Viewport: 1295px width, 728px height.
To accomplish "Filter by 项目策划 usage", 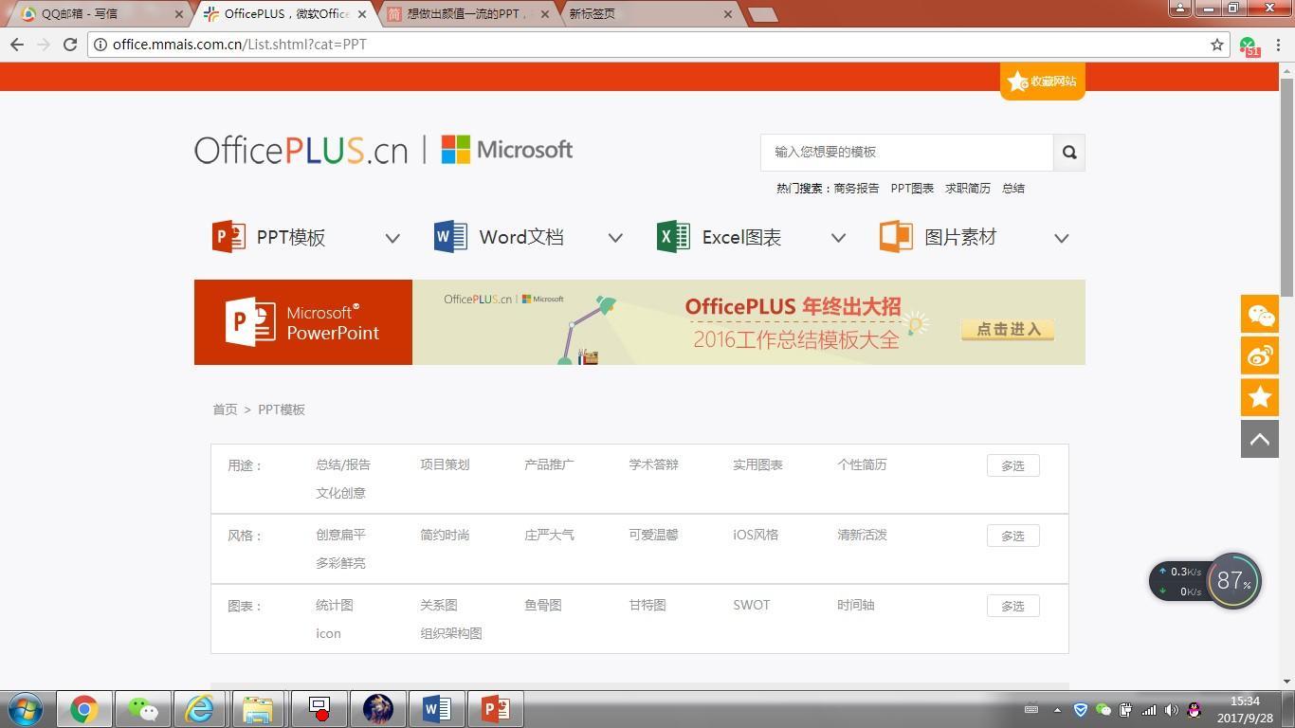I will [445, 464].
